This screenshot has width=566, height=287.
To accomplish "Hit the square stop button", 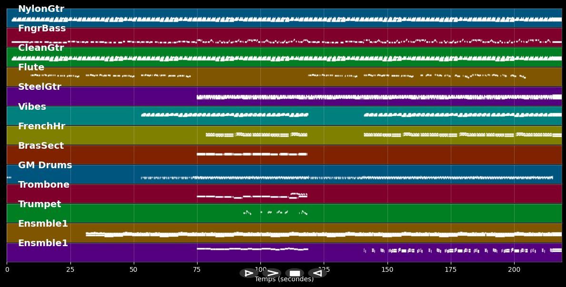I will [x=295, y=273].
